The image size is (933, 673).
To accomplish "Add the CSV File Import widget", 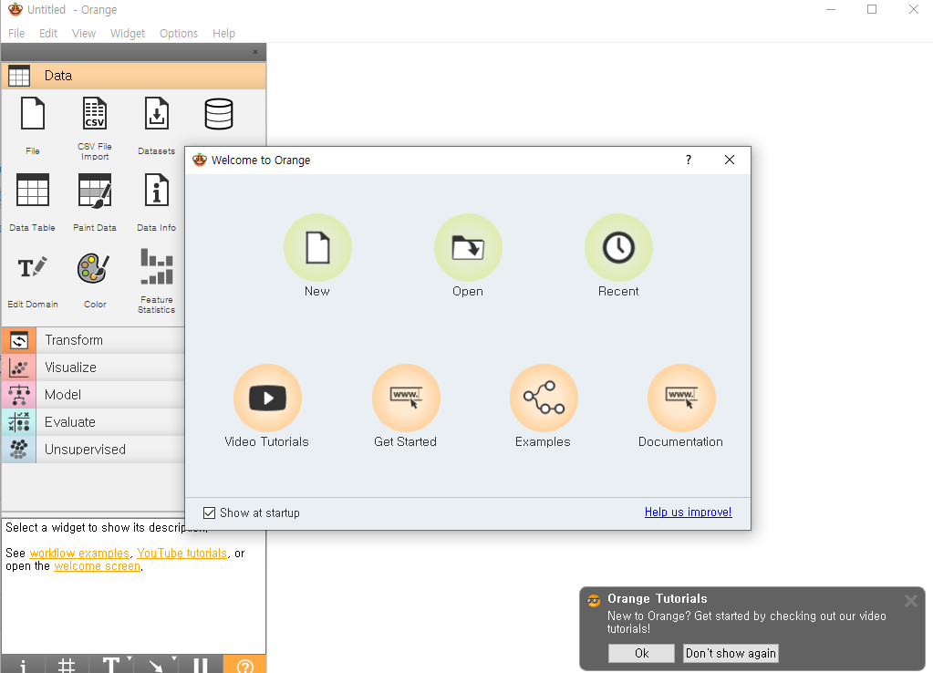I will tap(95, 128).
